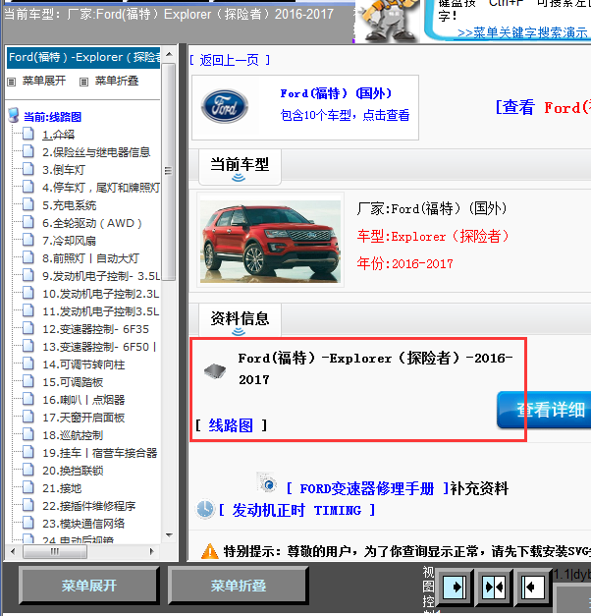The height and width of the screenshot is (616, 591).
Task: Click the Ford(福特)-Explorer tree panel header
Action: [83, 57]
